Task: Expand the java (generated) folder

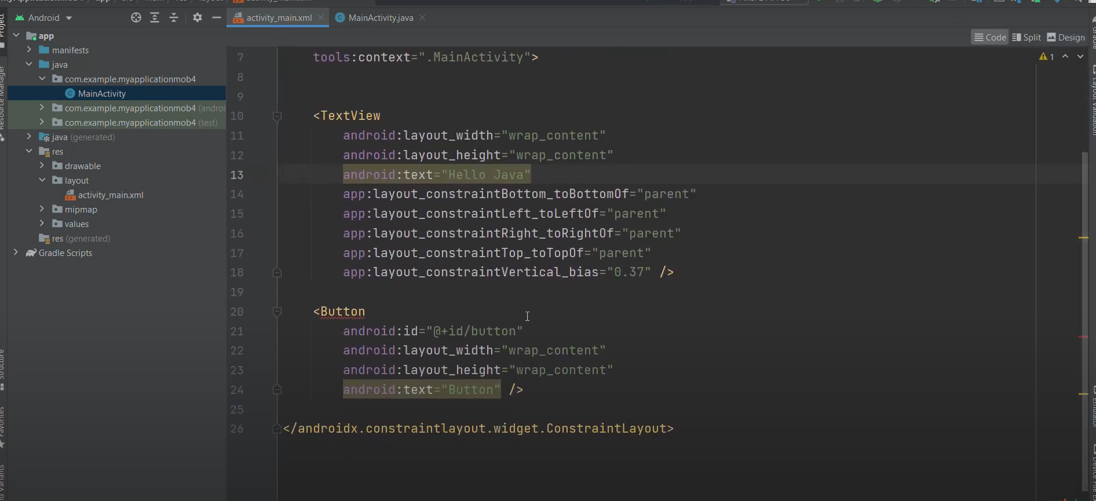Action: tap(29, 137)
